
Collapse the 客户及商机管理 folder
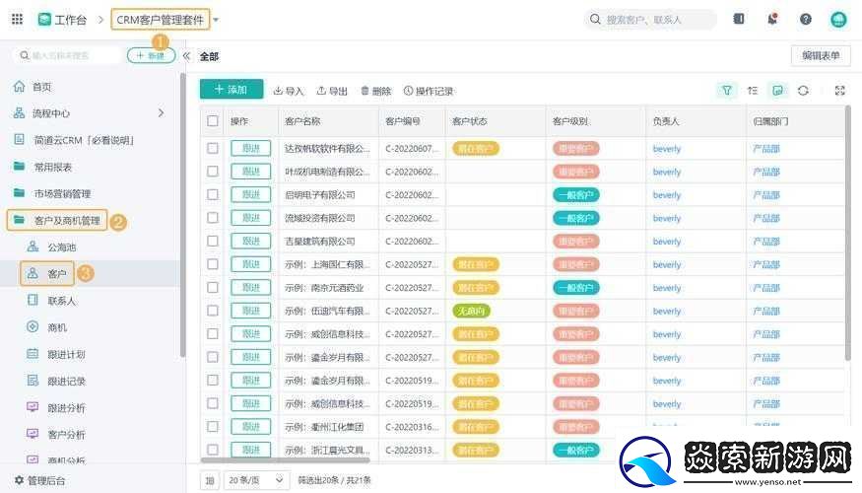57,220
